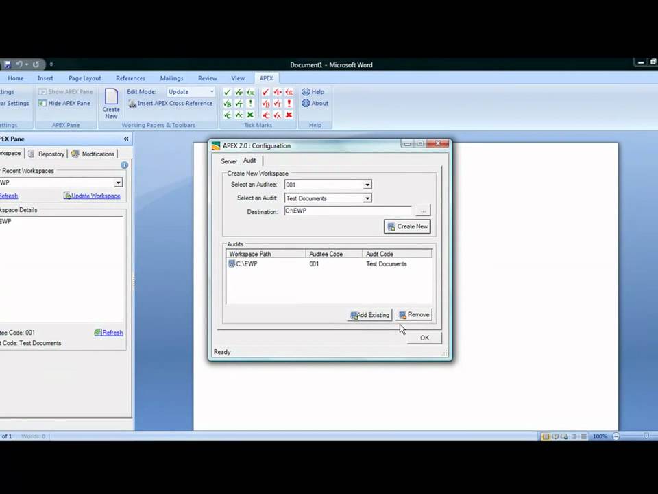Click the browse ellipsis button for Destination
The height and width of the screenshot is (494, 658).
(x=423, y=211)
